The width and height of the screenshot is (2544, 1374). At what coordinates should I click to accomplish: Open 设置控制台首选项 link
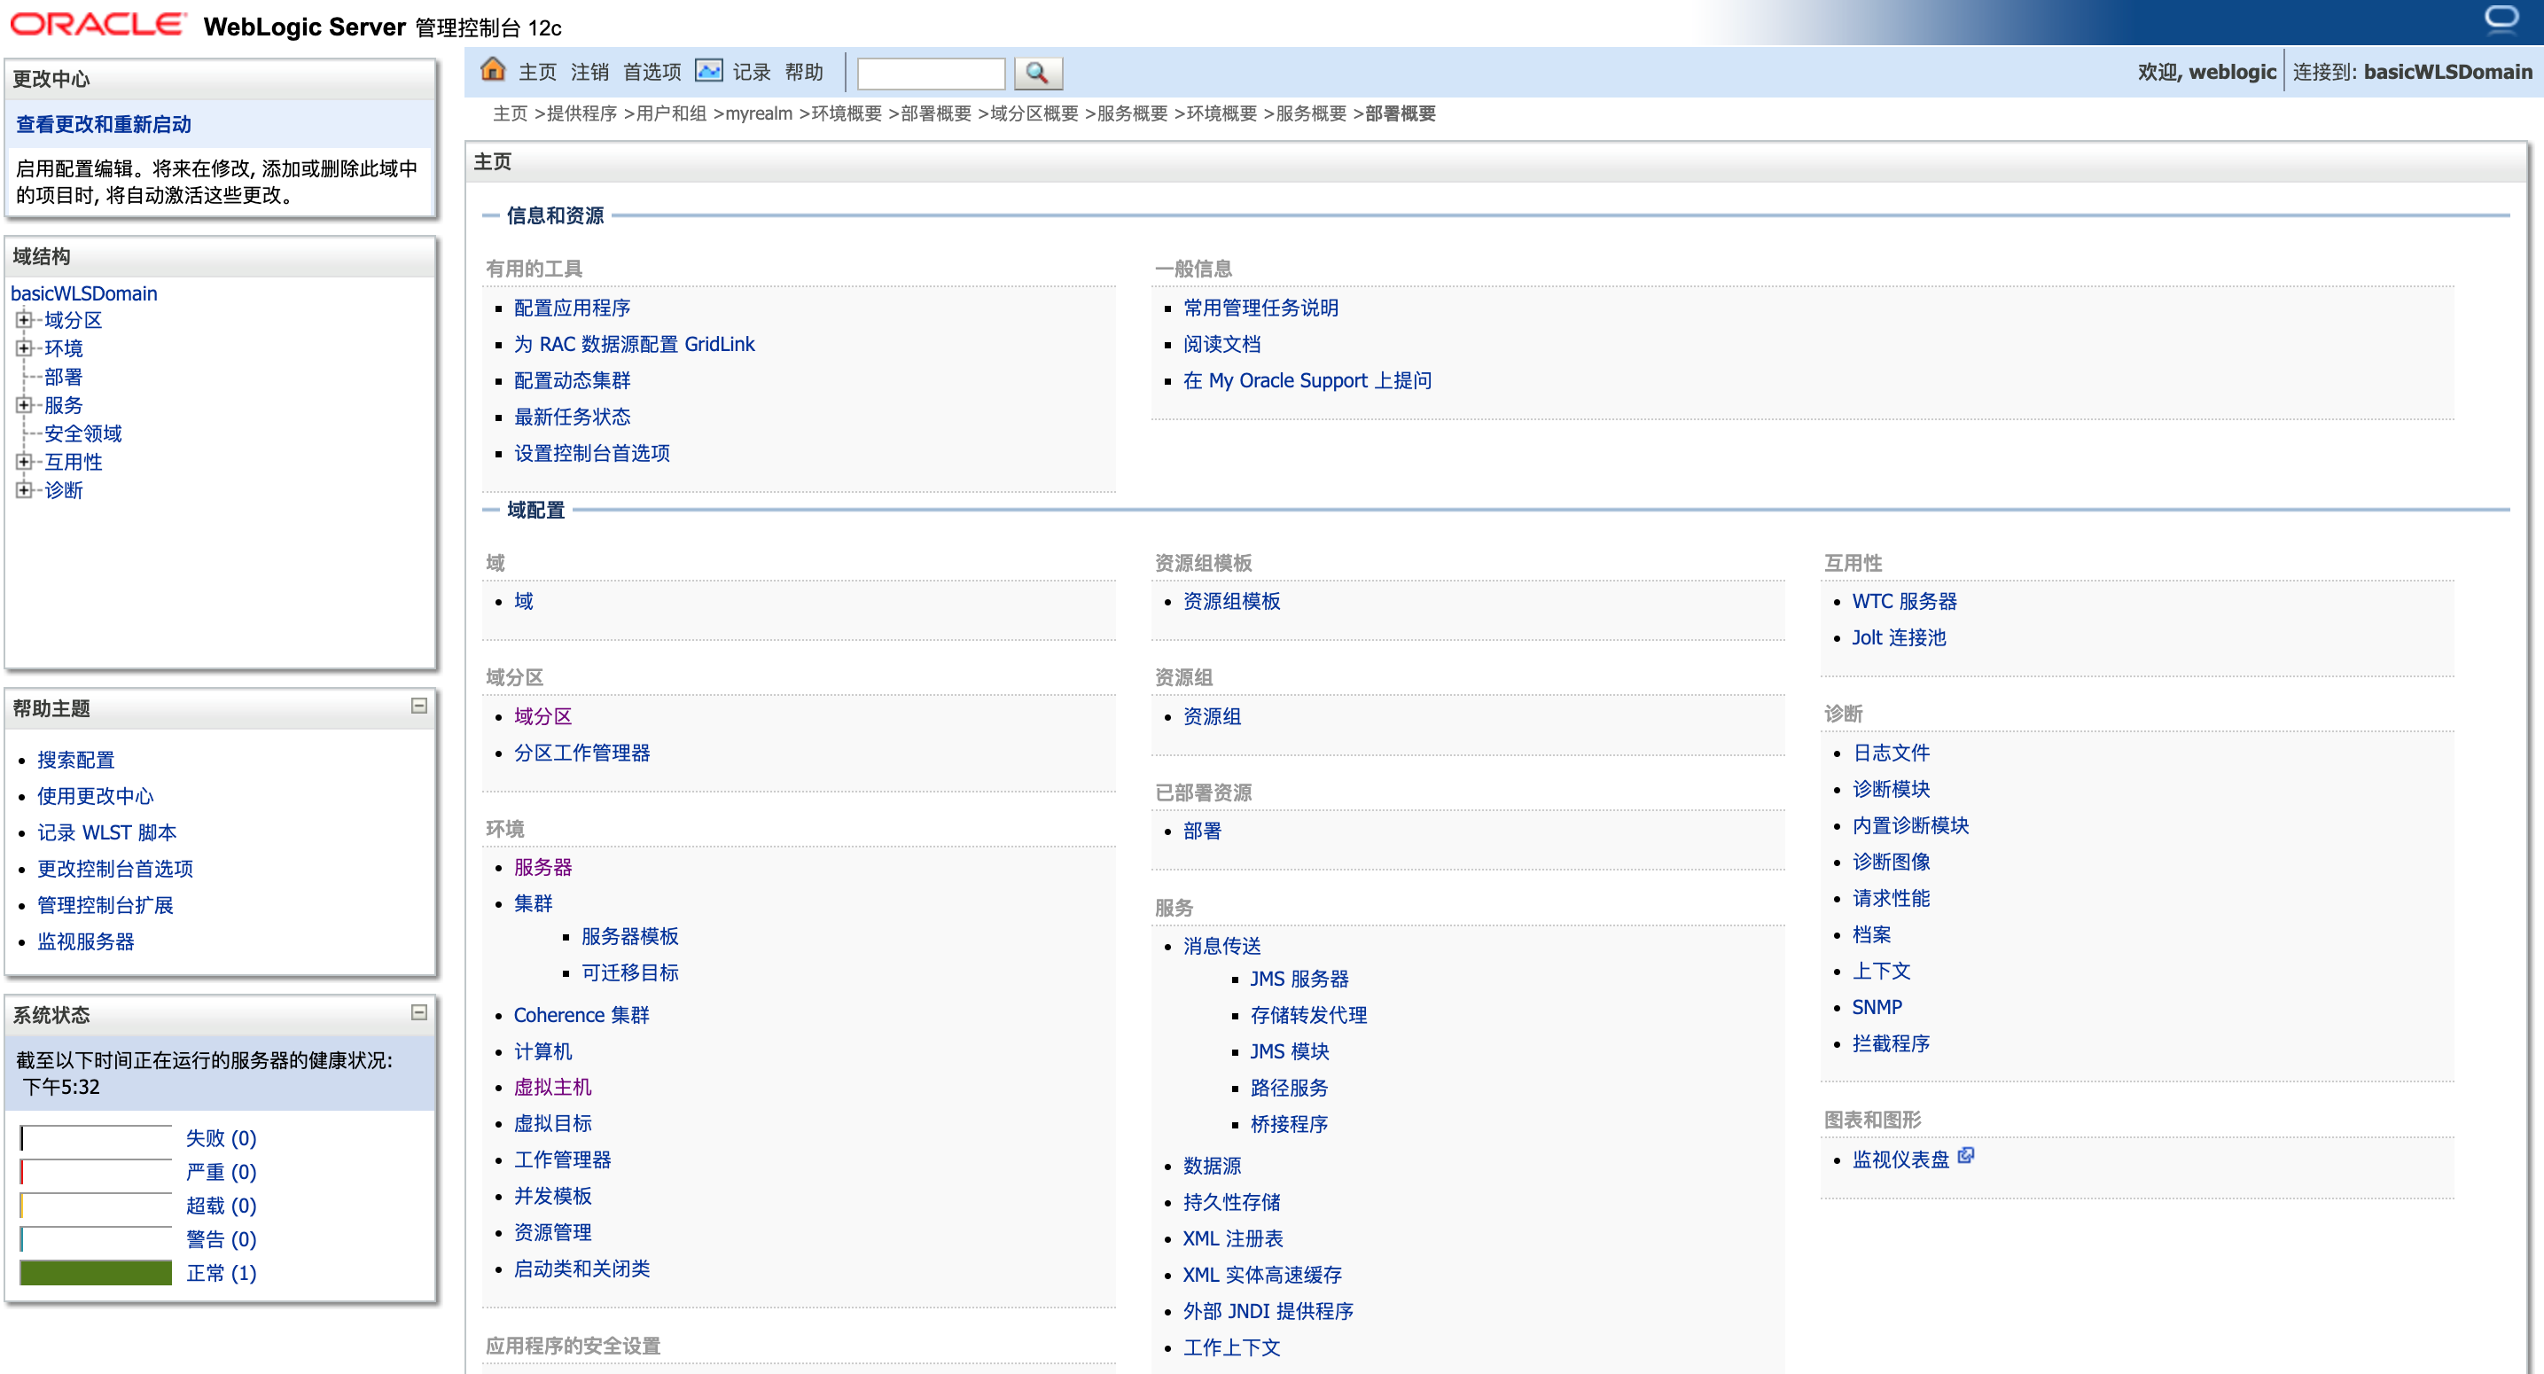591,453
